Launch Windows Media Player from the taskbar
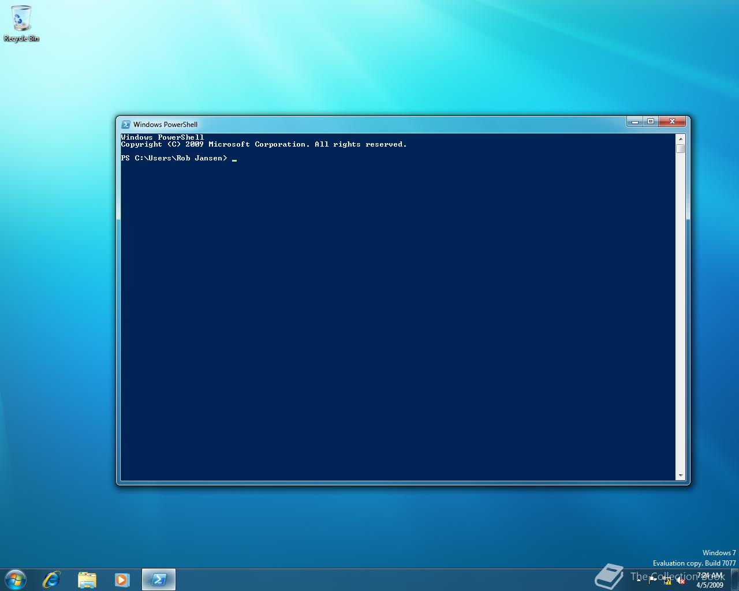The image size is (739, 591). pyautogui.click(x=122, y=579)
